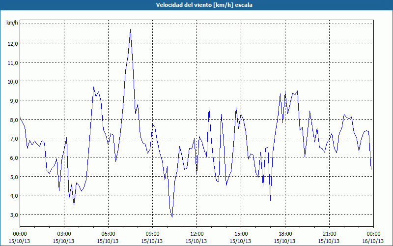The height and width of the screenshot is (246, 393).
Task: Click the 6,0 y-axis value
Action: click(14, 157)
